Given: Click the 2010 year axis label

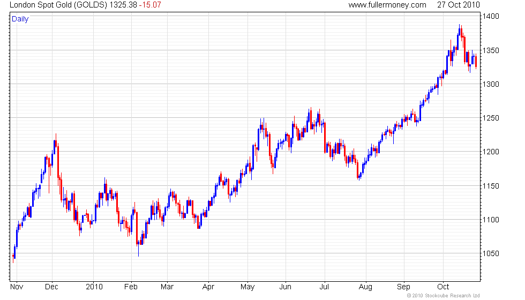Looking at the screenshot, I should pos(94,287).
